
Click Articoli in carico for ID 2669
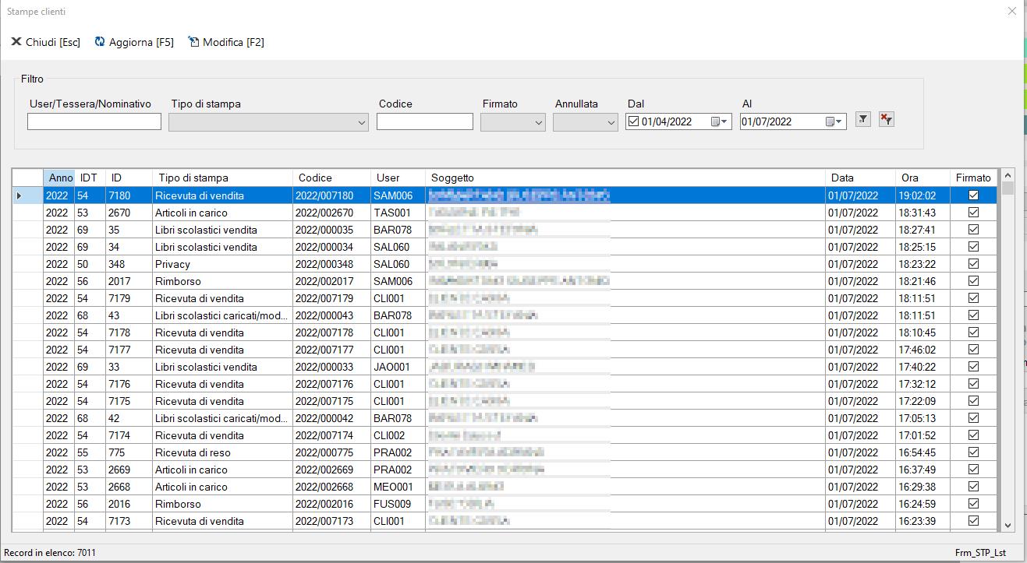[222, 470]
